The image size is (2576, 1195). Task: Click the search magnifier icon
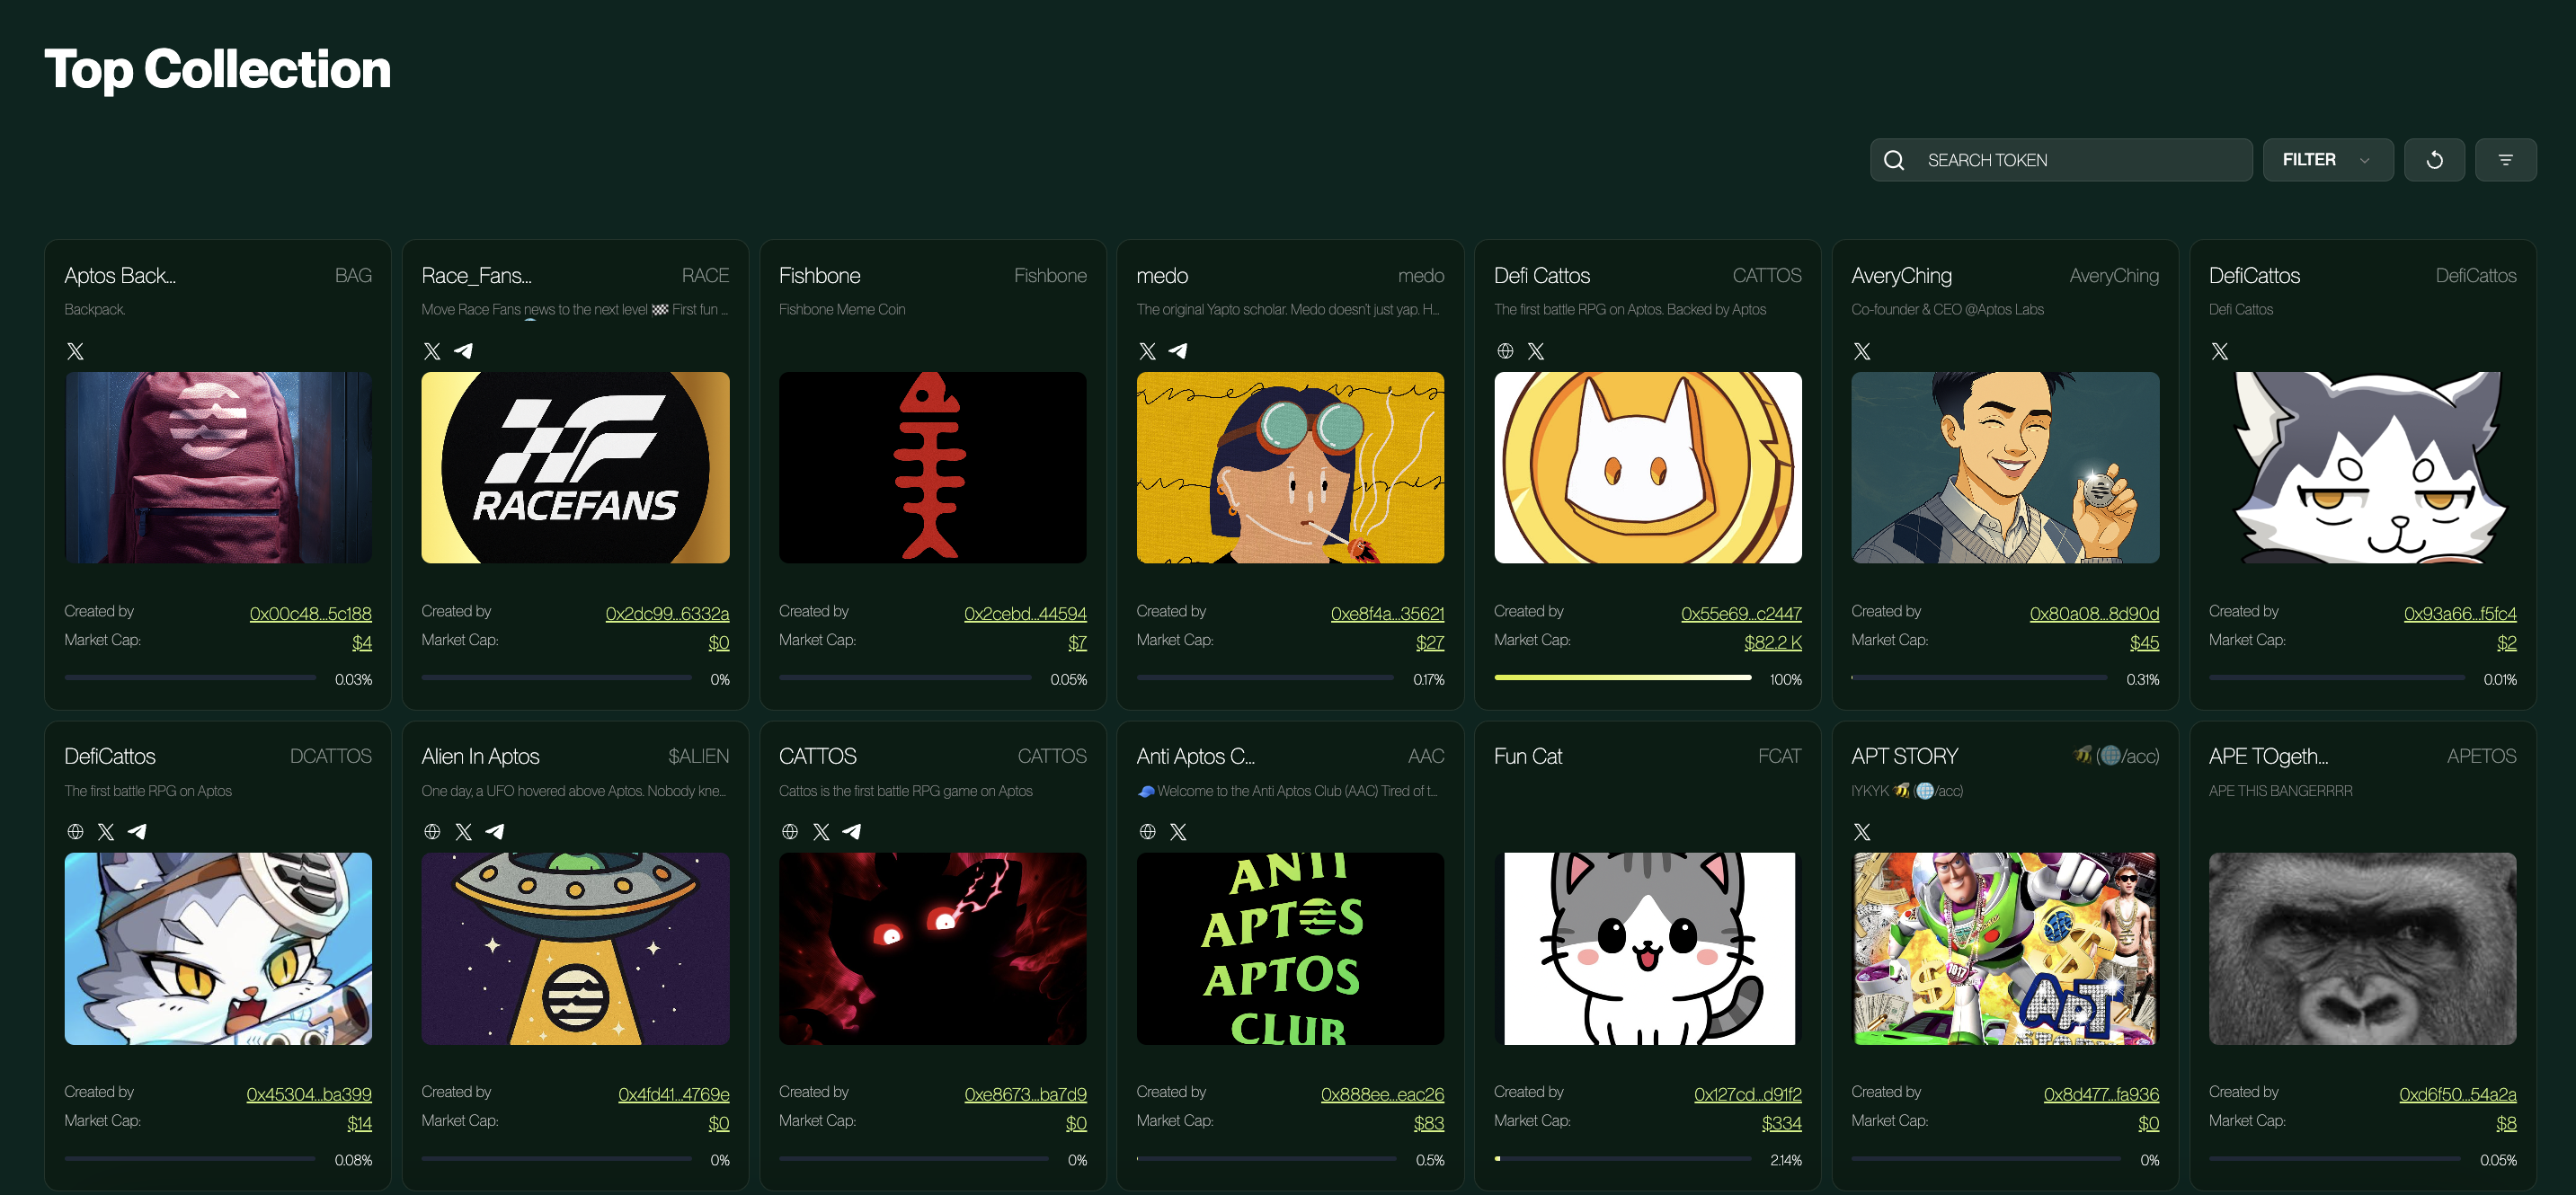click(x=1894, y=160)
